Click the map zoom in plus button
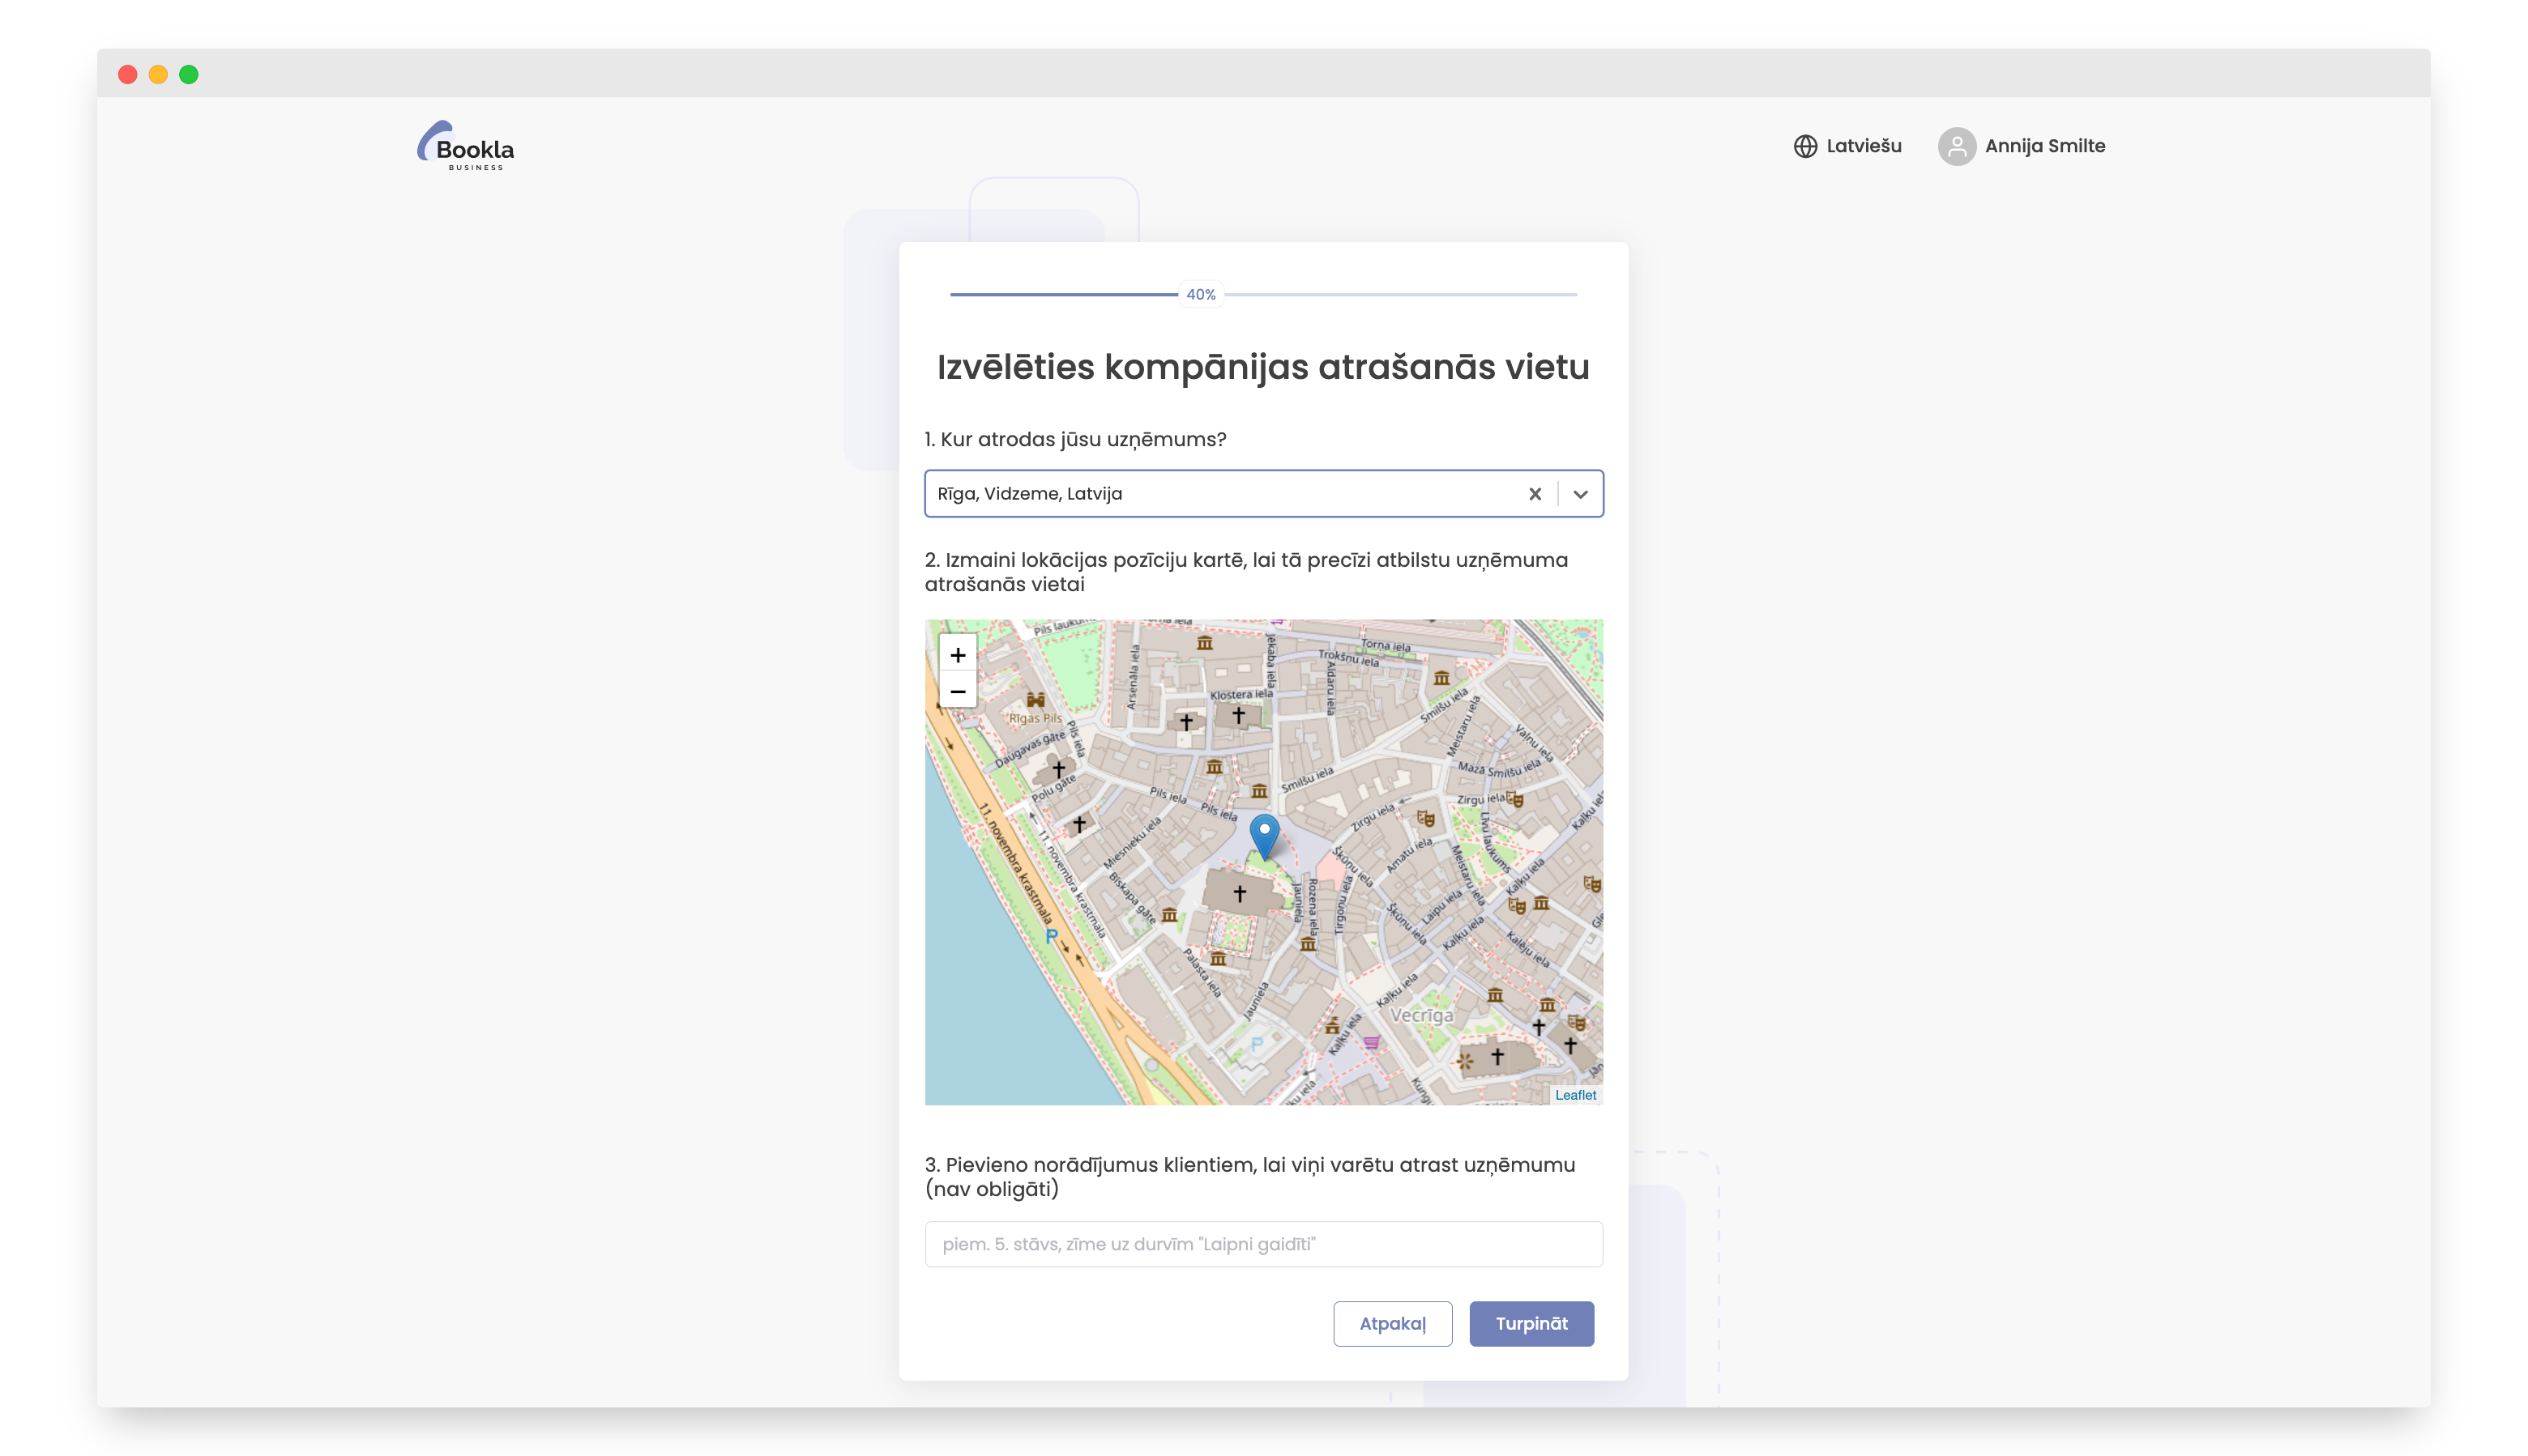 pyautogui.click(x=958, y=655)
